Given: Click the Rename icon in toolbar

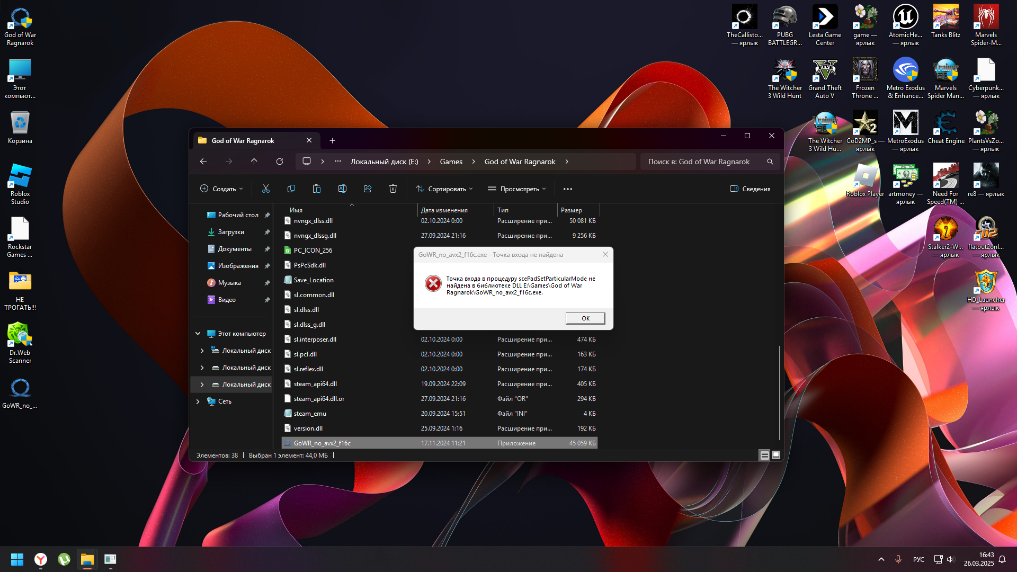Looking at the screenshot, I should tap(342, 189).
